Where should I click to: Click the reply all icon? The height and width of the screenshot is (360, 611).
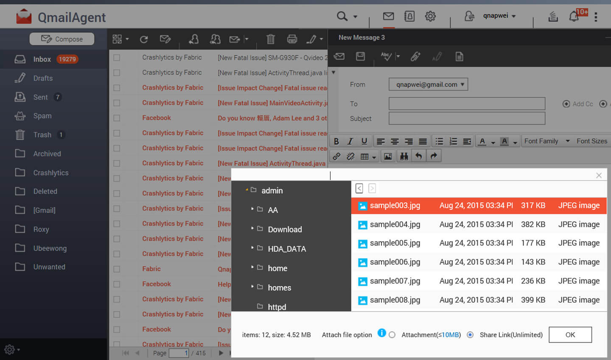pyautogui.click(x=215, y=39)
